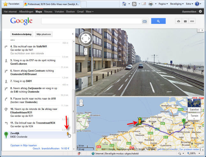Expand Street View to full screen
206x157 pixels.
coord(199,30)
